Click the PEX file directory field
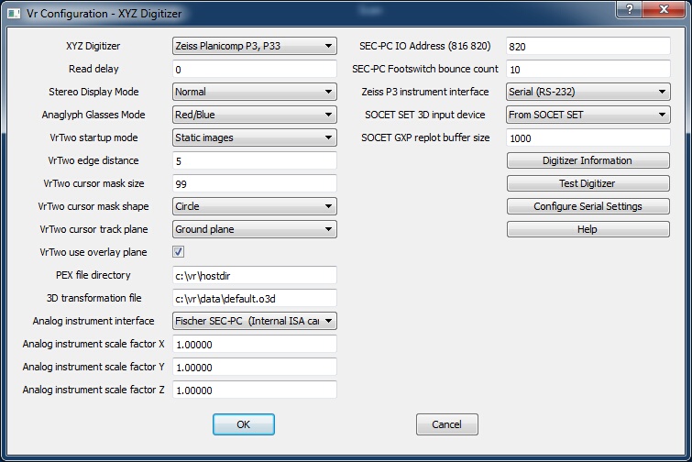Screen dimensions: 692x462 pos(254,275)
